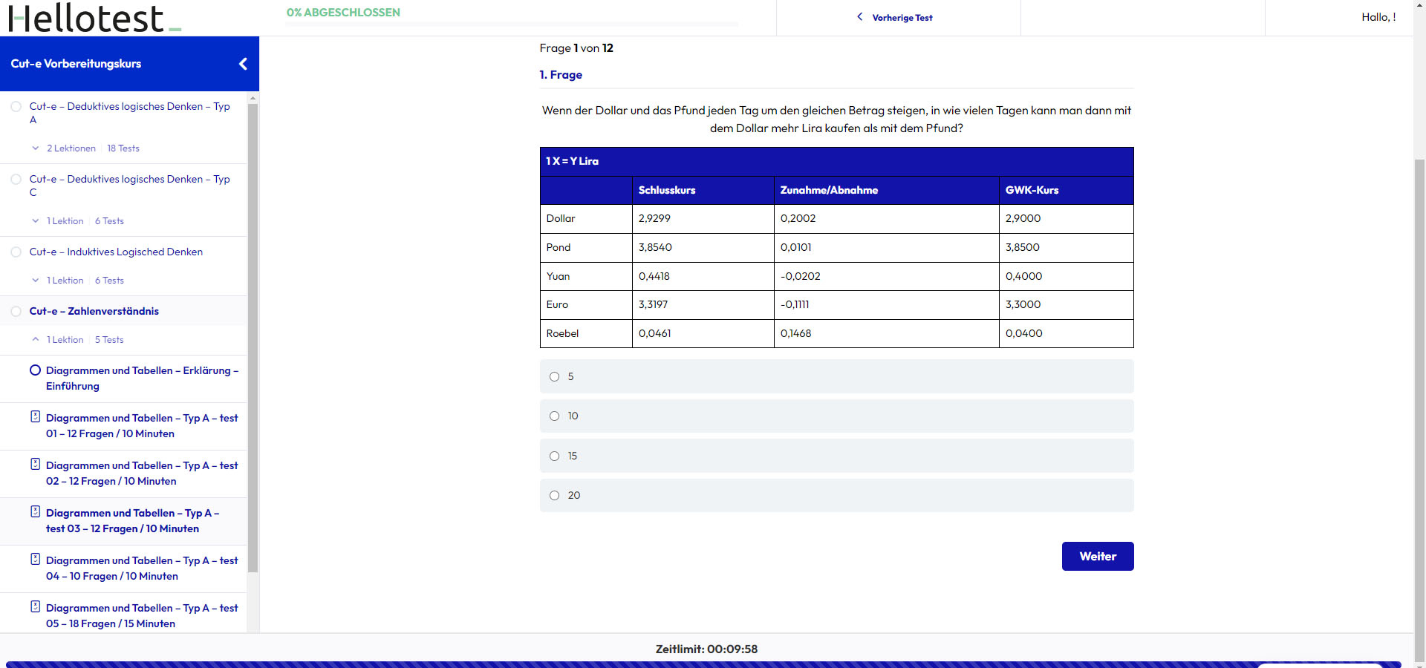Click the Pond Schlusskurs value 3,8540
The height and width of the screenshot is (668, 1426).
(x=655, y=248)
